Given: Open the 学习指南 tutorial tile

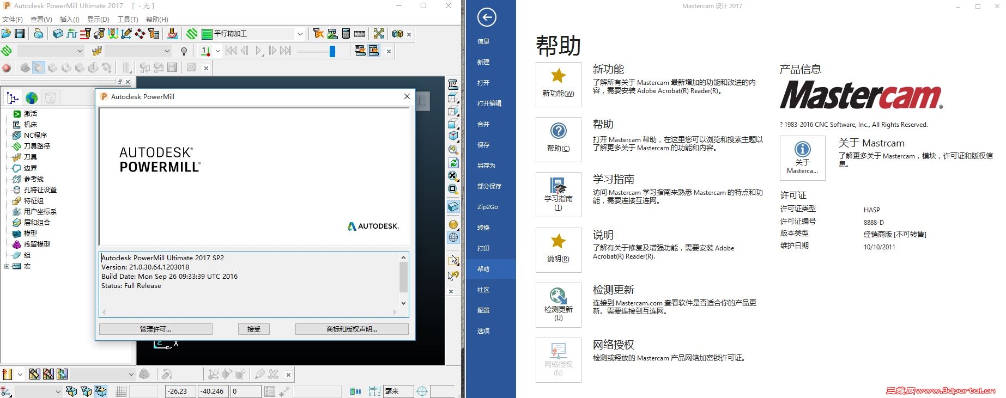Looking at the screenshot, I should pos(558,194).
